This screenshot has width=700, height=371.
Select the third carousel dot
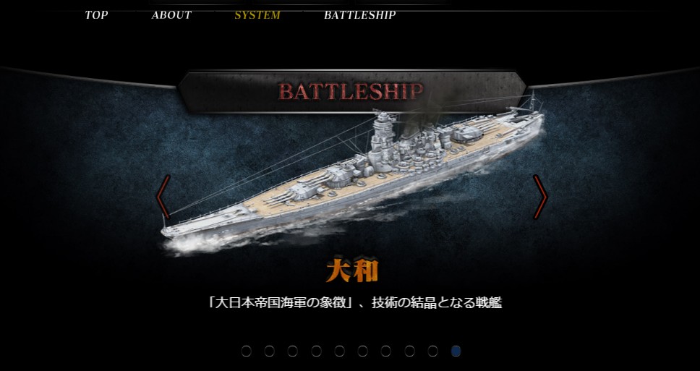tap(292, 351)
